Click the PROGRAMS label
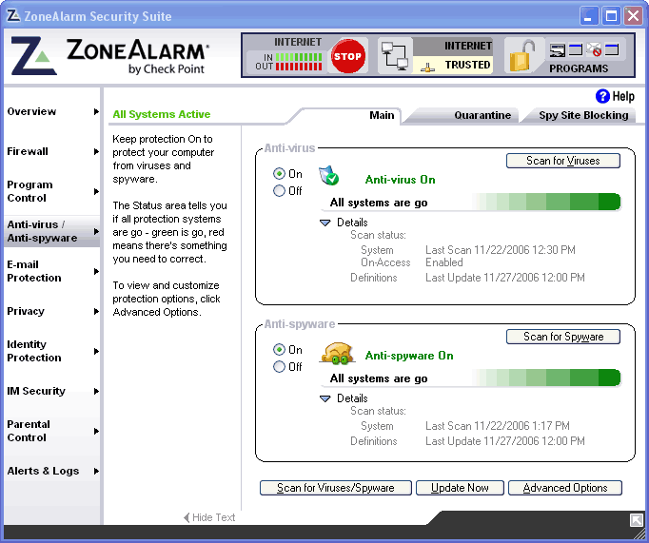Image resolution: width=649 pixels, height=543 pixels. pos(579,68)
